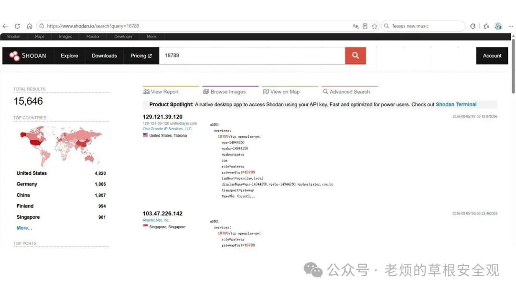Open the Shodan top menu item
Screen dimensions: 516x291
pos(13,36)
